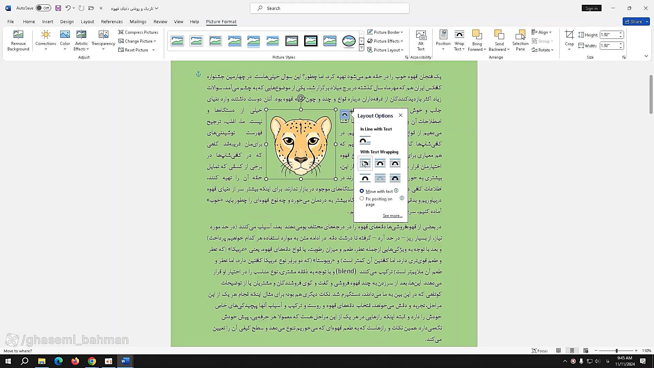Switch to the Layout ribbon tab
The width and height of the screenshot is (654, 368).
(x=87, y=21)
